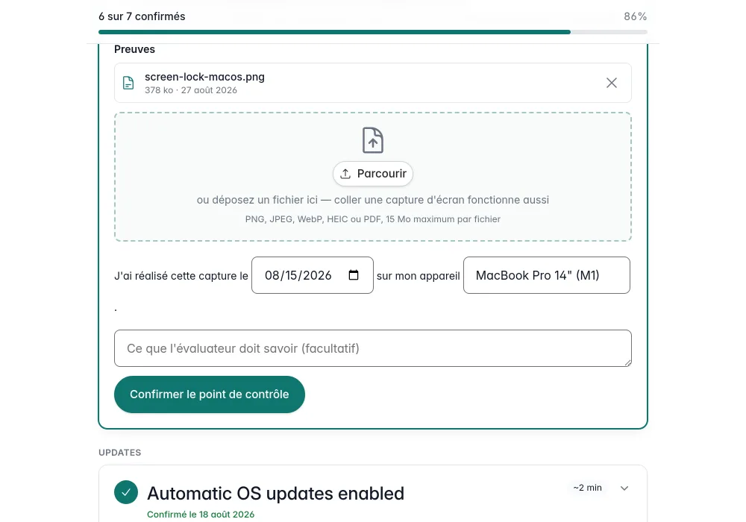Click the upload document icon in dropzone
The width and height of the screenshot is (746, 522).
[x=372, y=140]
